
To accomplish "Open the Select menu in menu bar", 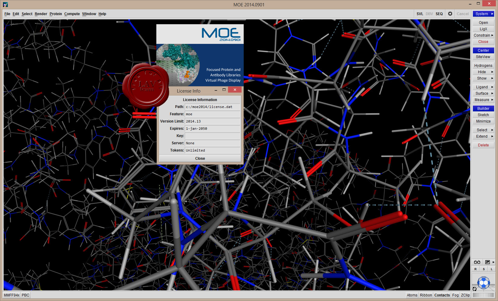I will click(27, 14).
